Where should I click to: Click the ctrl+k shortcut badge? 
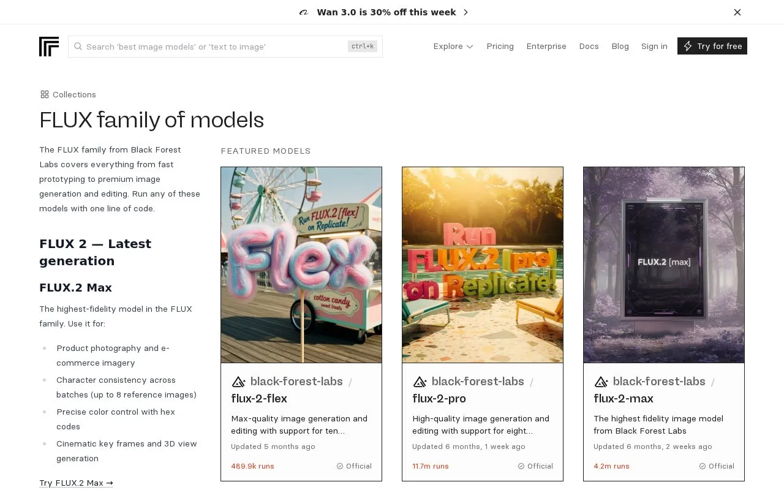pyautogui.click(x=363, y=46)
